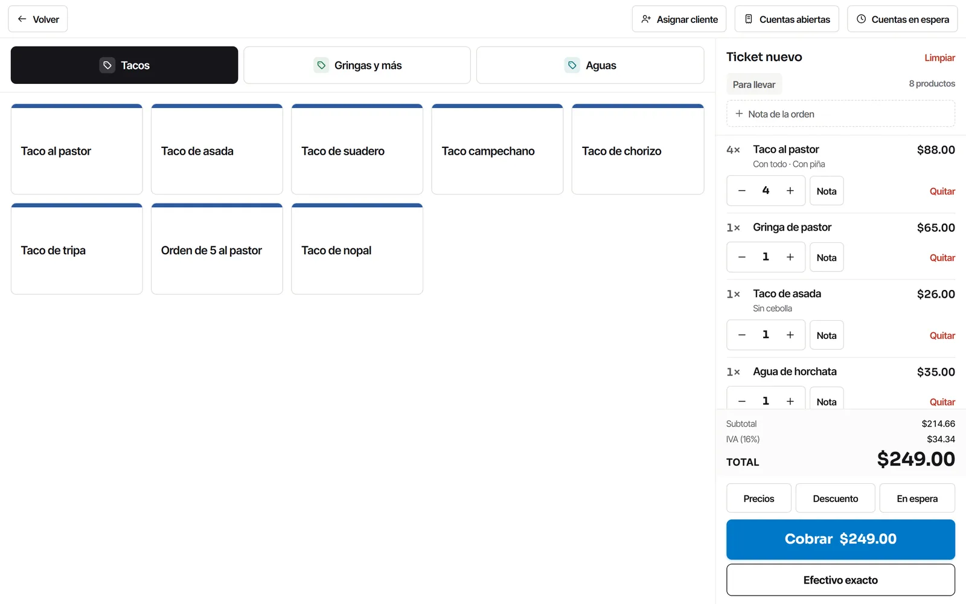Viewport: 966px width, 604px height.
Task: Select the Taco de asada product card
Action: tap(217, 149)
